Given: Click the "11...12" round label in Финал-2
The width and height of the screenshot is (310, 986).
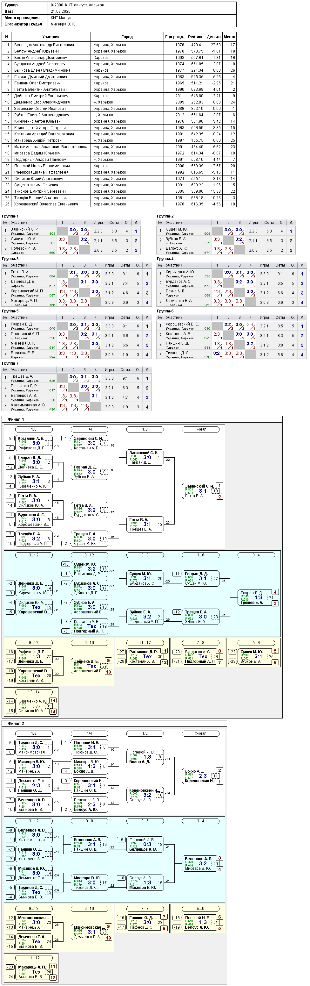Looking at the screenshot, I should coord(34,958).
